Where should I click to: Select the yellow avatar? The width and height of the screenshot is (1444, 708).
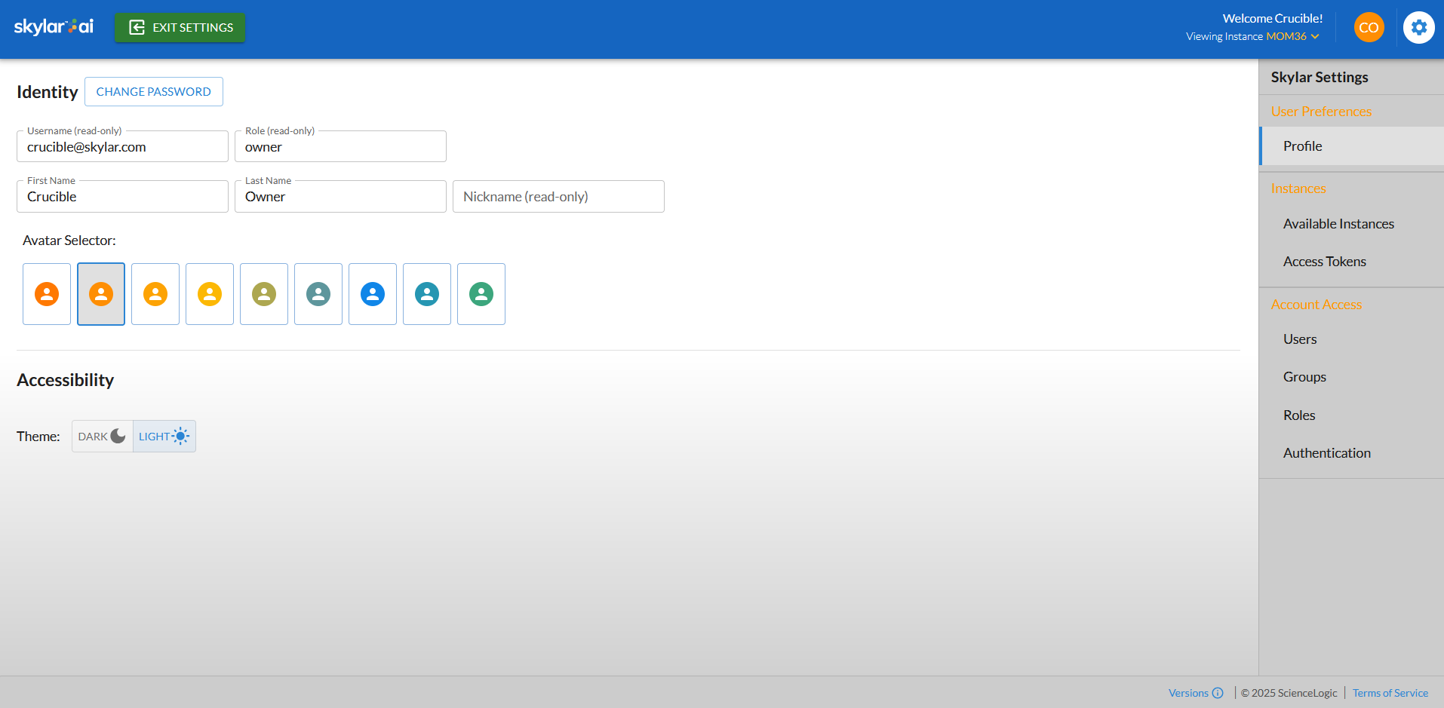coord(210,294)
